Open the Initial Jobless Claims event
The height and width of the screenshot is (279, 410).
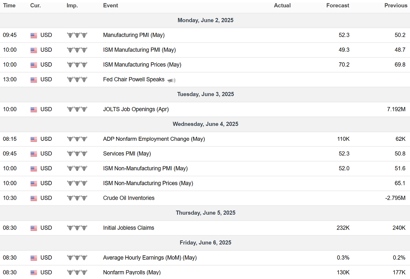[x=129, y=228]
